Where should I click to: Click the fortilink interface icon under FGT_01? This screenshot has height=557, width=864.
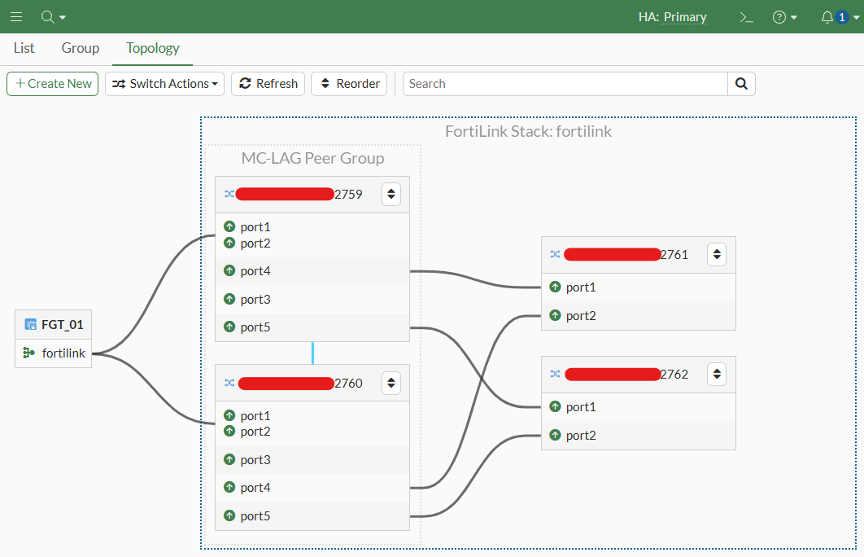28,353
